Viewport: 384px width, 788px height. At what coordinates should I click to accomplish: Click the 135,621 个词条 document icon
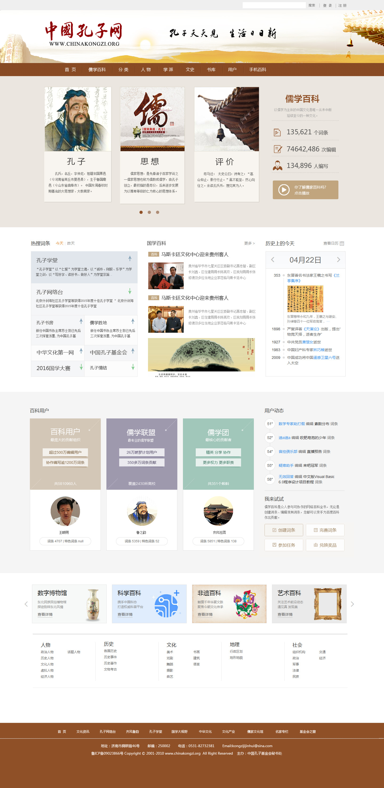coord(277,132)
